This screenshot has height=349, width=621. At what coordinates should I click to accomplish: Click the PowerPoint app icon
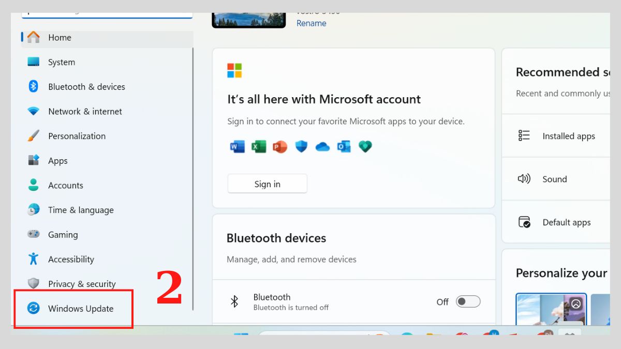pos(280,147)
